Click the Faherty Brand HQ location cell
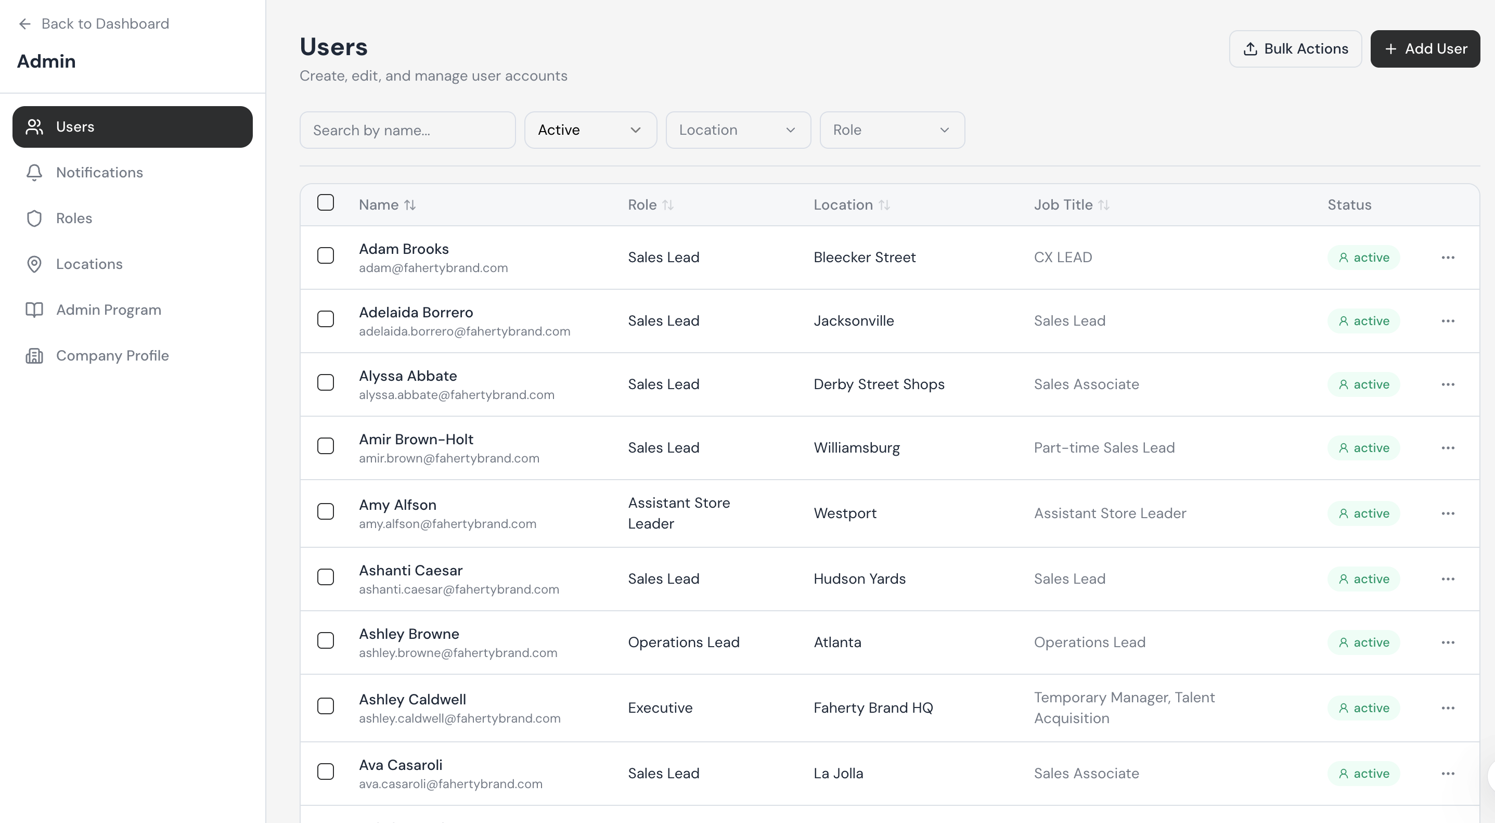Screen dimensions: 1495x823 (x=873, y=708)
